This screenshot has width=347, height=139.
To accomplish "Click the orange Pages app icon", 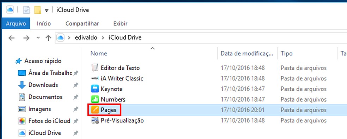I will tap(95, 110).
